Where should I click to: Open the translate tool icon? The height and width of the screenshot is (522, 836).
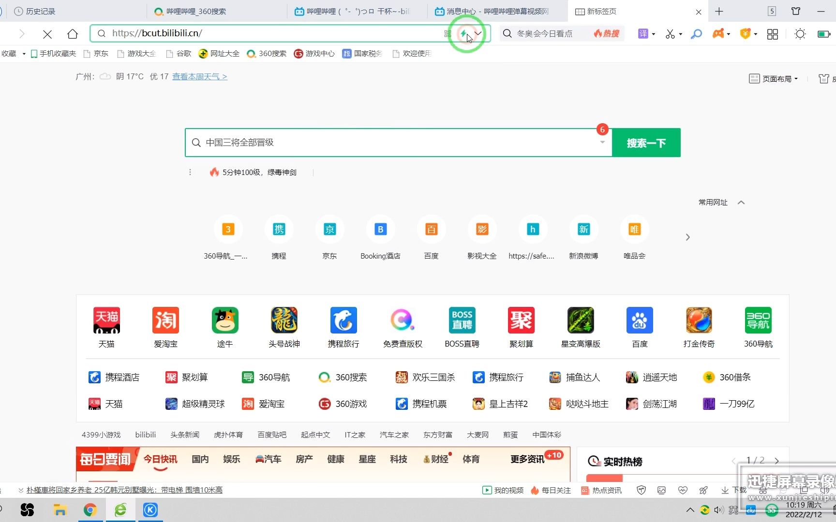pyautogui.click(x=643, y=34)
